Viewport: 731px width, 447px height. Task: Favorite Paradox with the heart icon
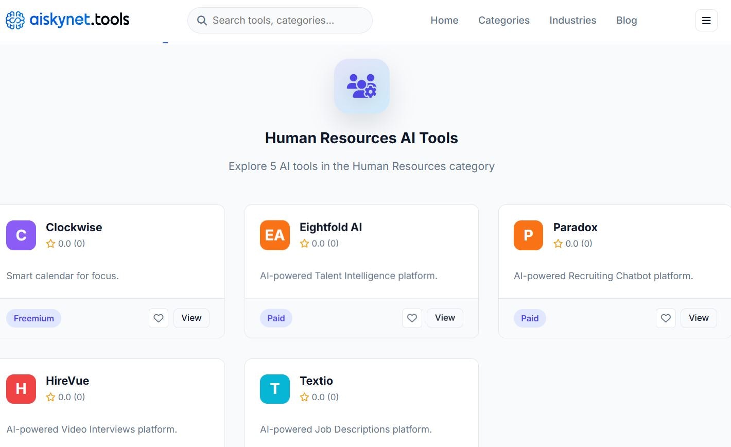coord(666,318)
